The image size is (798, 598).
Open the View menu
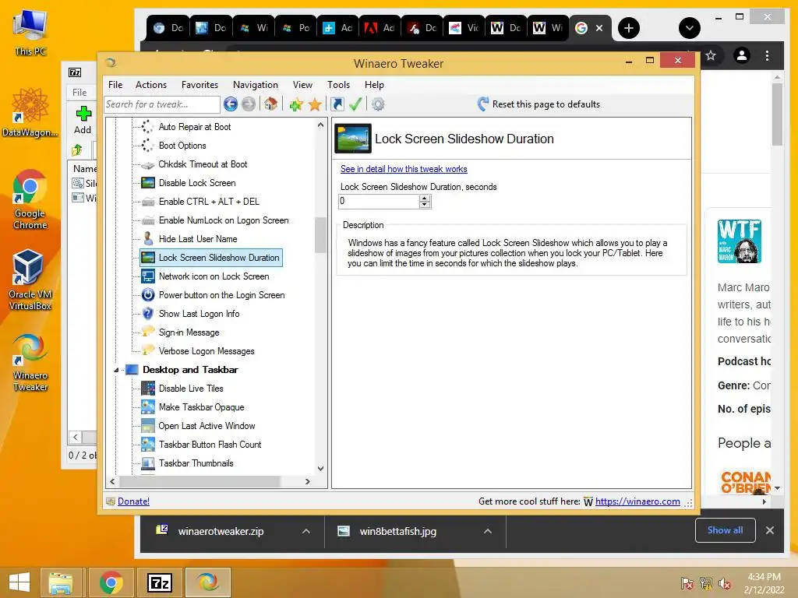[x=302, y=84]
